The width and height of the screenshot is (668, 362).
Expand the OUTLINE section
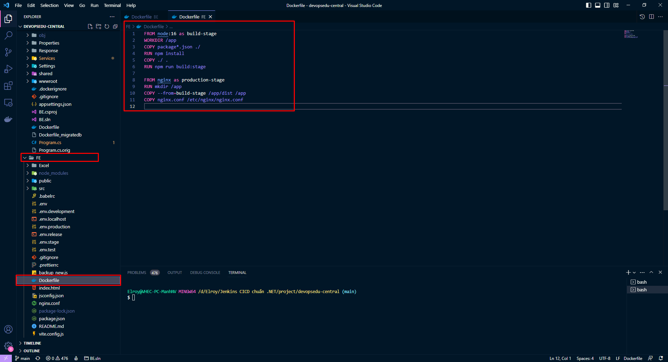pos(31,351)
